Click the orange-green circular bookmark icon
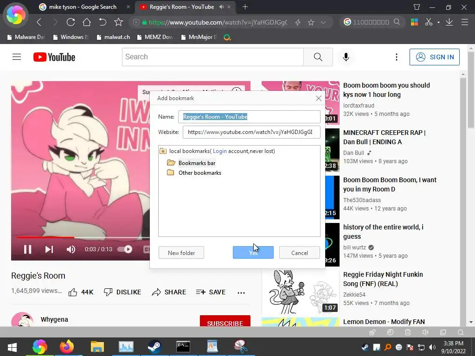The height and width of the screenshot is (356, 475). click(227, 37)
